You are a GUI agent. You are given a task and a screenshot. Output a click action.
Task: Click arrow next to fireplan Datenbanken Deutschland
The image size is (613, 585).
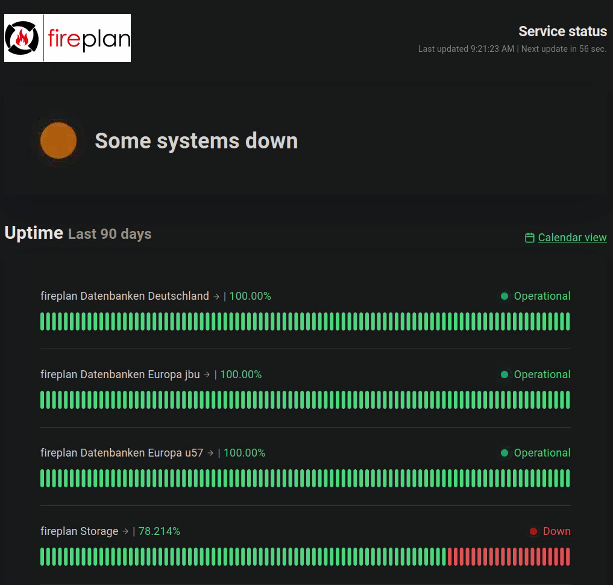pos(216,297)
